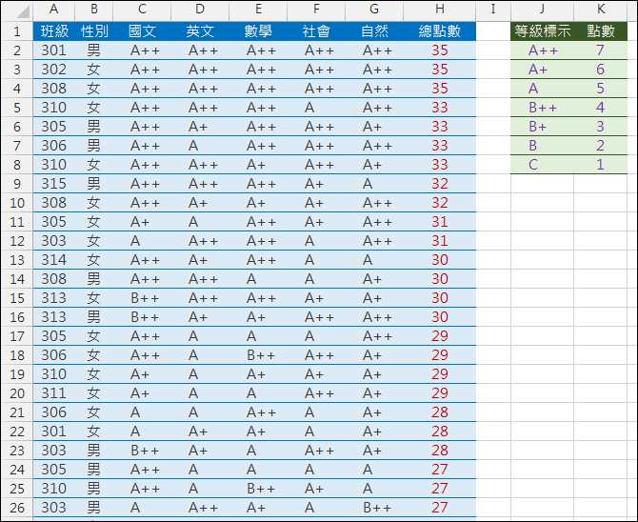This screenshot has height=522, width=638.
Task: Select points value 1 in column K
Action: tap(601, 165)
